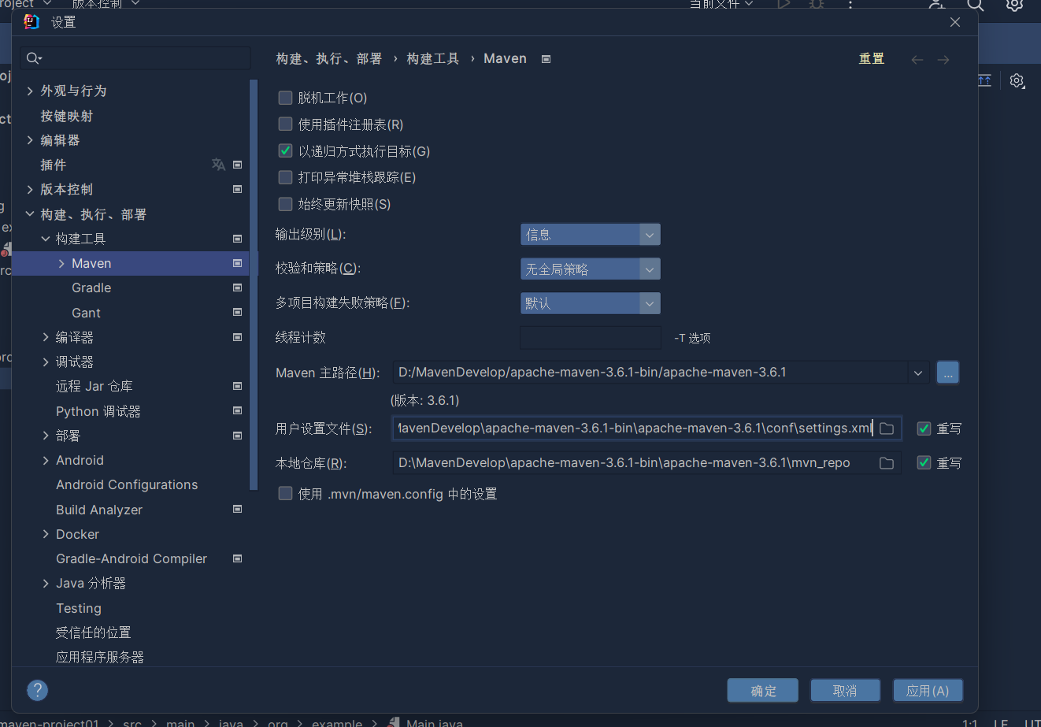Click IntelliJ logo icon in dialog title bar

(x=31, y=22)
